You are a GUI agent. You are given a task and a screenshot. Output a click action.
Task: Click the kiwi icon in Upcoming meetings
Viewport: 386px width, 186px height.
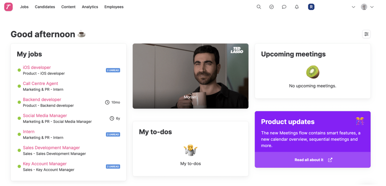click(313, 72)
